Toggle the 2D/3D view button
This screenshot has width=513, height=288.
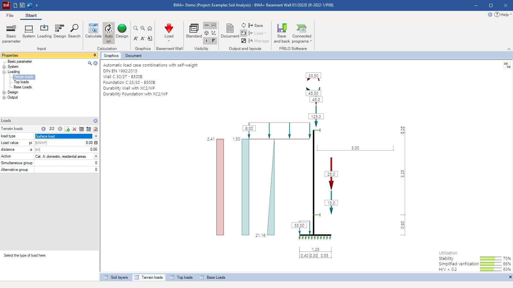click(507, 65)
